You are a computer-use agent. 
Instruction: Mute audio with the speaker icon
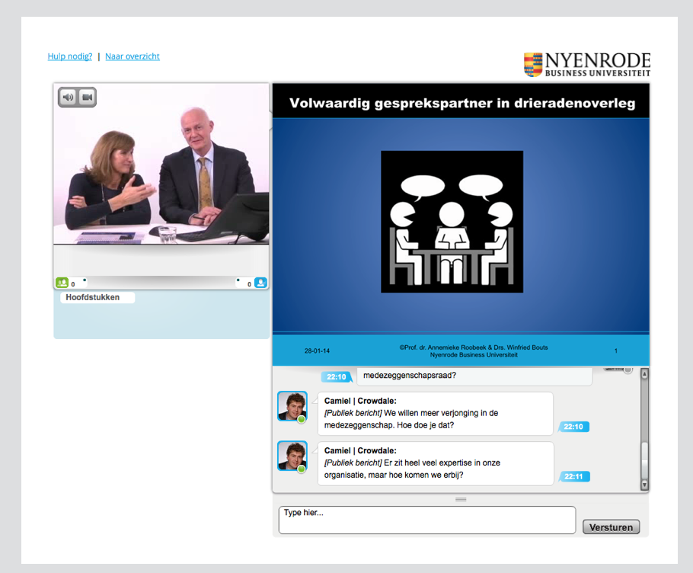click(68, 98)
